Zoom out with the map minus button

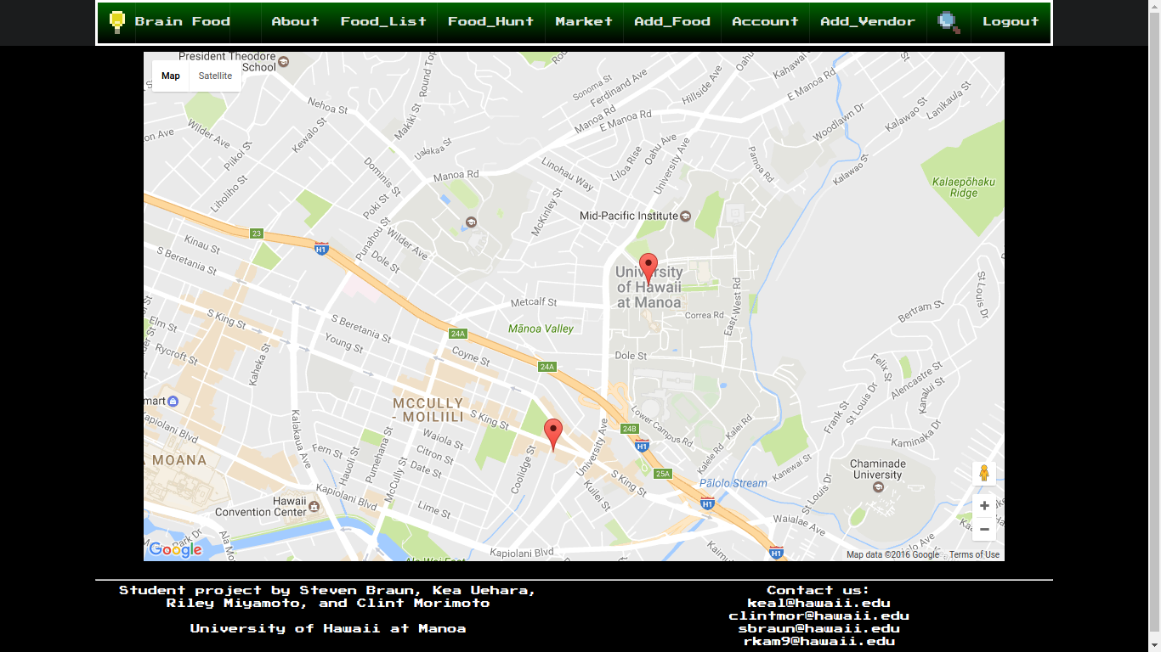click(984, 530)
